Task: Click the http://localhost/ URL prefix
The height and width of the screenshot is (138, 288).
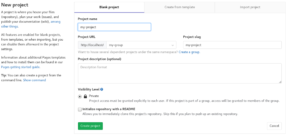Action: tap(92, 45)
